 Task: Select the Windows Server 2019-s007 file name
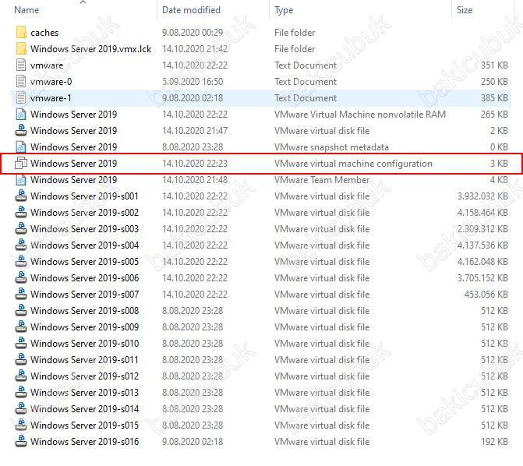click(x=84, y=295)
